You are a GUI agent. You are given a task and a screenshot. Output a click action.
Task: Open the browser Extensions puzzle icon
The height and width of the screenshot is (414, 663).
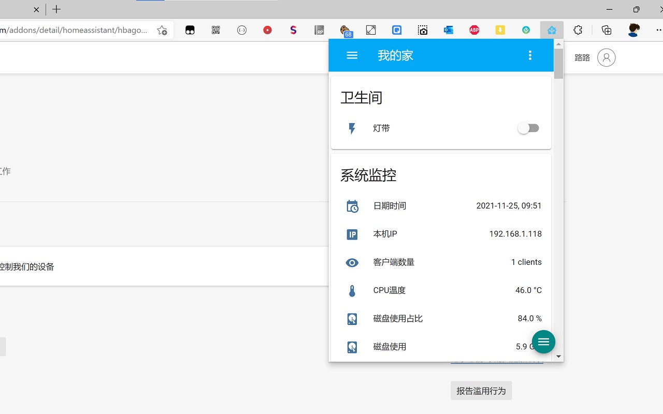578,30
